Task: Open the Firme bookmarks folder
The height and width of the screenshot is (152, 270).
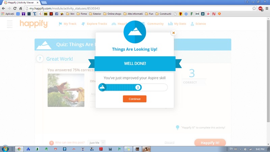Action: [82, 14]
